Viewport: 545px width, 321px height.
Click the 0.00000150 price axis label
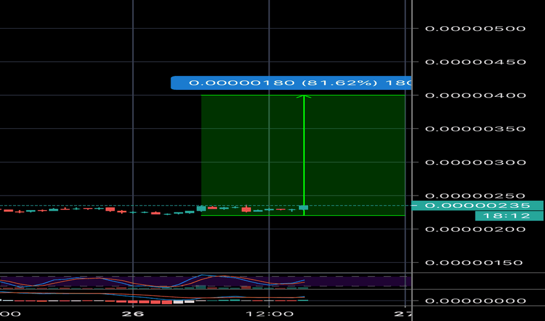tap(474, 263)
